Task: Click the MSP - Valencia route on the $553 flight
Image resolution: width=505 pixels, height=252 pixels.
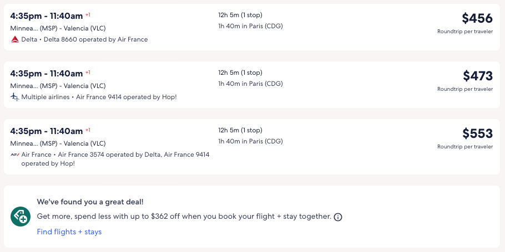Action: click(x=58, y=143)
